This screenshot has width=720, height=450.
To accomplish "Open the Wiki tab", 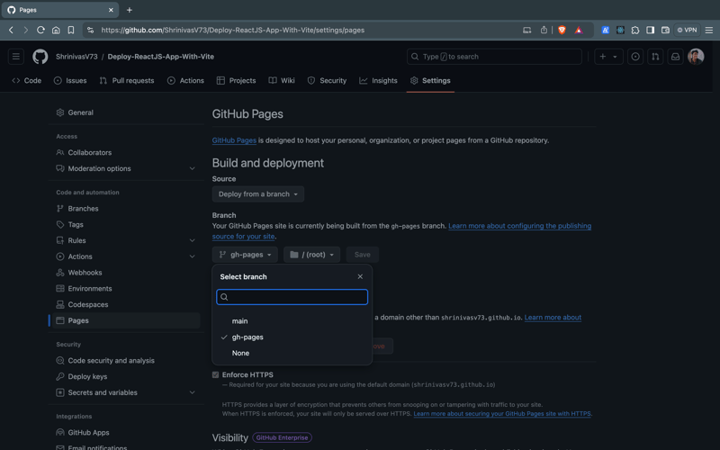I will [282, 80].
